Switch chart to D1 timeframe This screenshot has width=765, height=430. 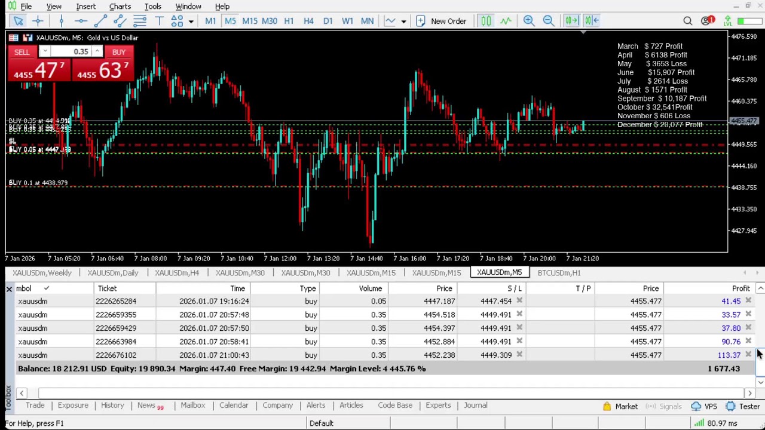coord(328,21)
